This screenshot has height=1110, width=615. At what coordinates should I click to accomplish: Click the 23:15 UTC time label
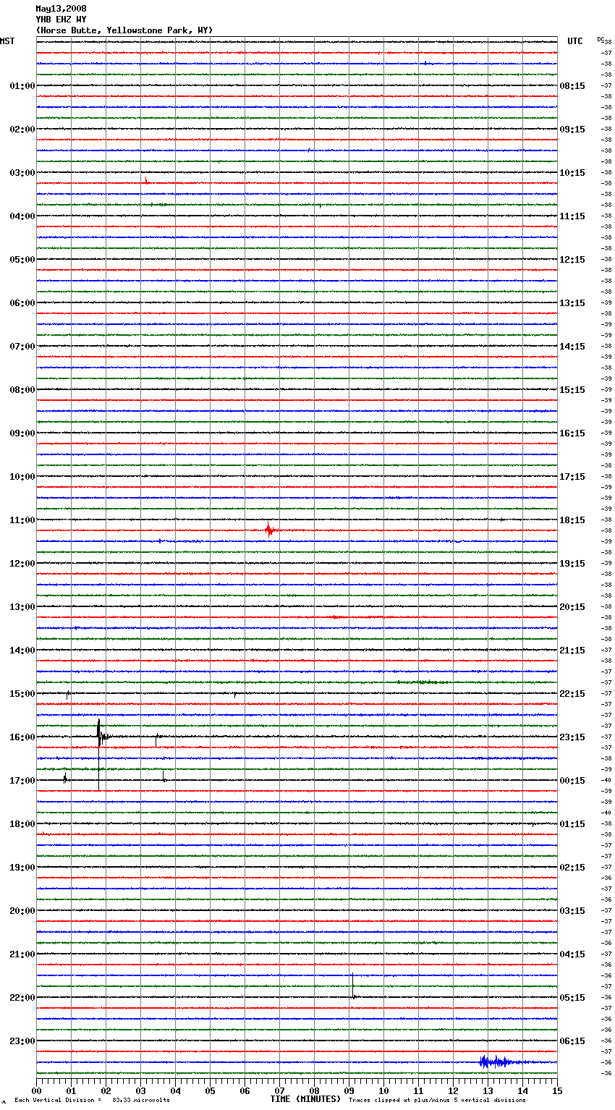click(x=572, y=737)
